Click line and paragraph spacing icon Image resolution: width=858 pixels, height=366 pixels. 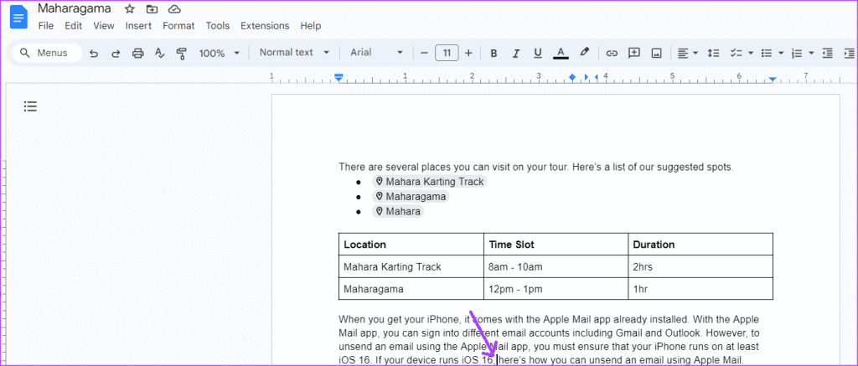(x=713, y=53)
